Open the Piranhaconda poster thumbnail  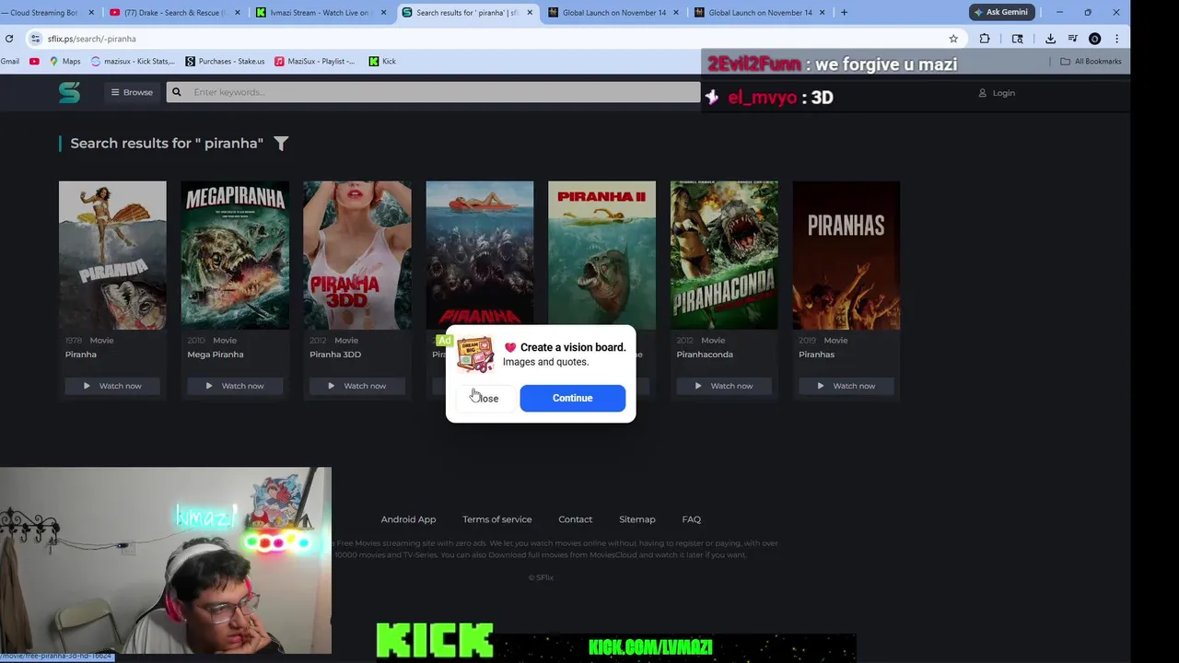coord(724,255)
